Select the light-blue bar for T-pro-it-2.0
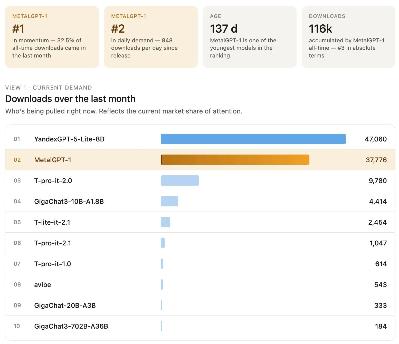 pos(180,180)
